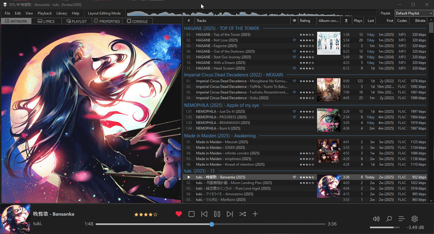Skip to the next track
The height and width of the screenshot is (234, 434).
[x=230, y=214]
